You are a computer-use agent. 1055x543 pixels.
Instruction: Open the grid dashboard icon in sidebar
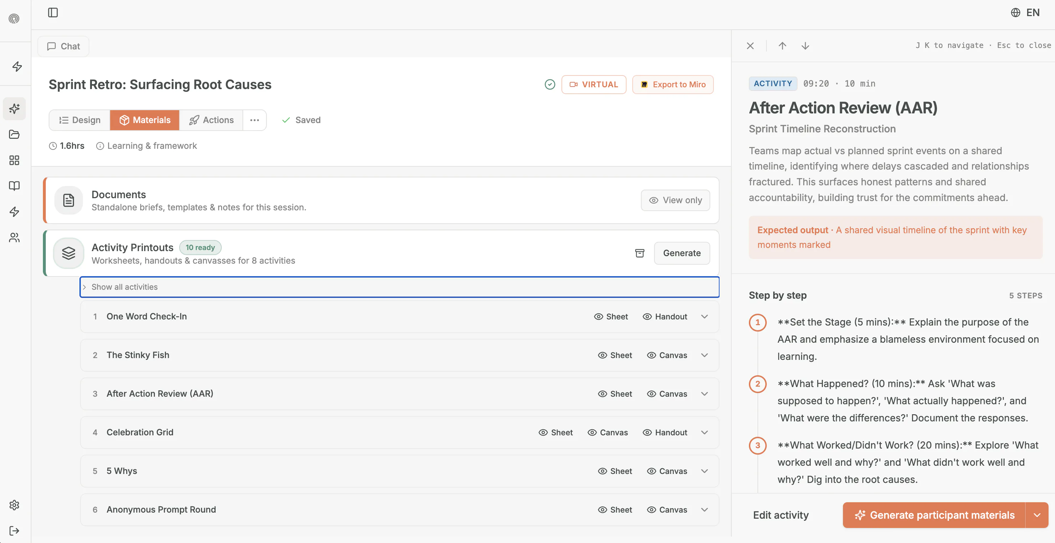(x=14, y=160)
